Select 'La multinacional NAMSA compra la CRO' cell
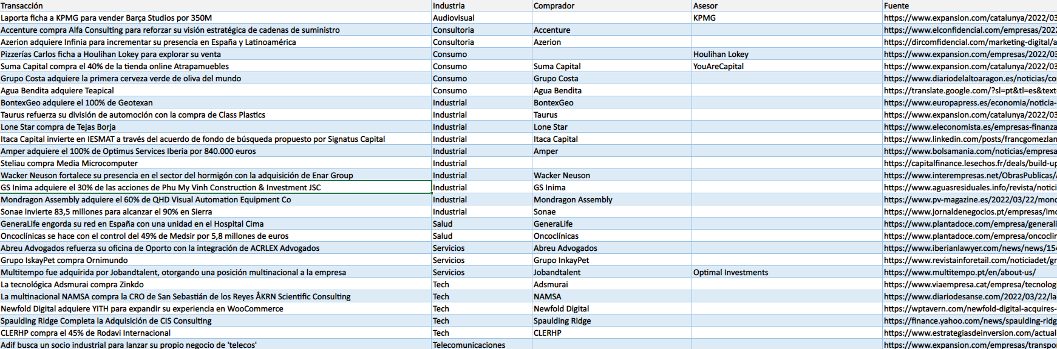The width and height of the screenshot is (1057, 349). tap(216, 296)
